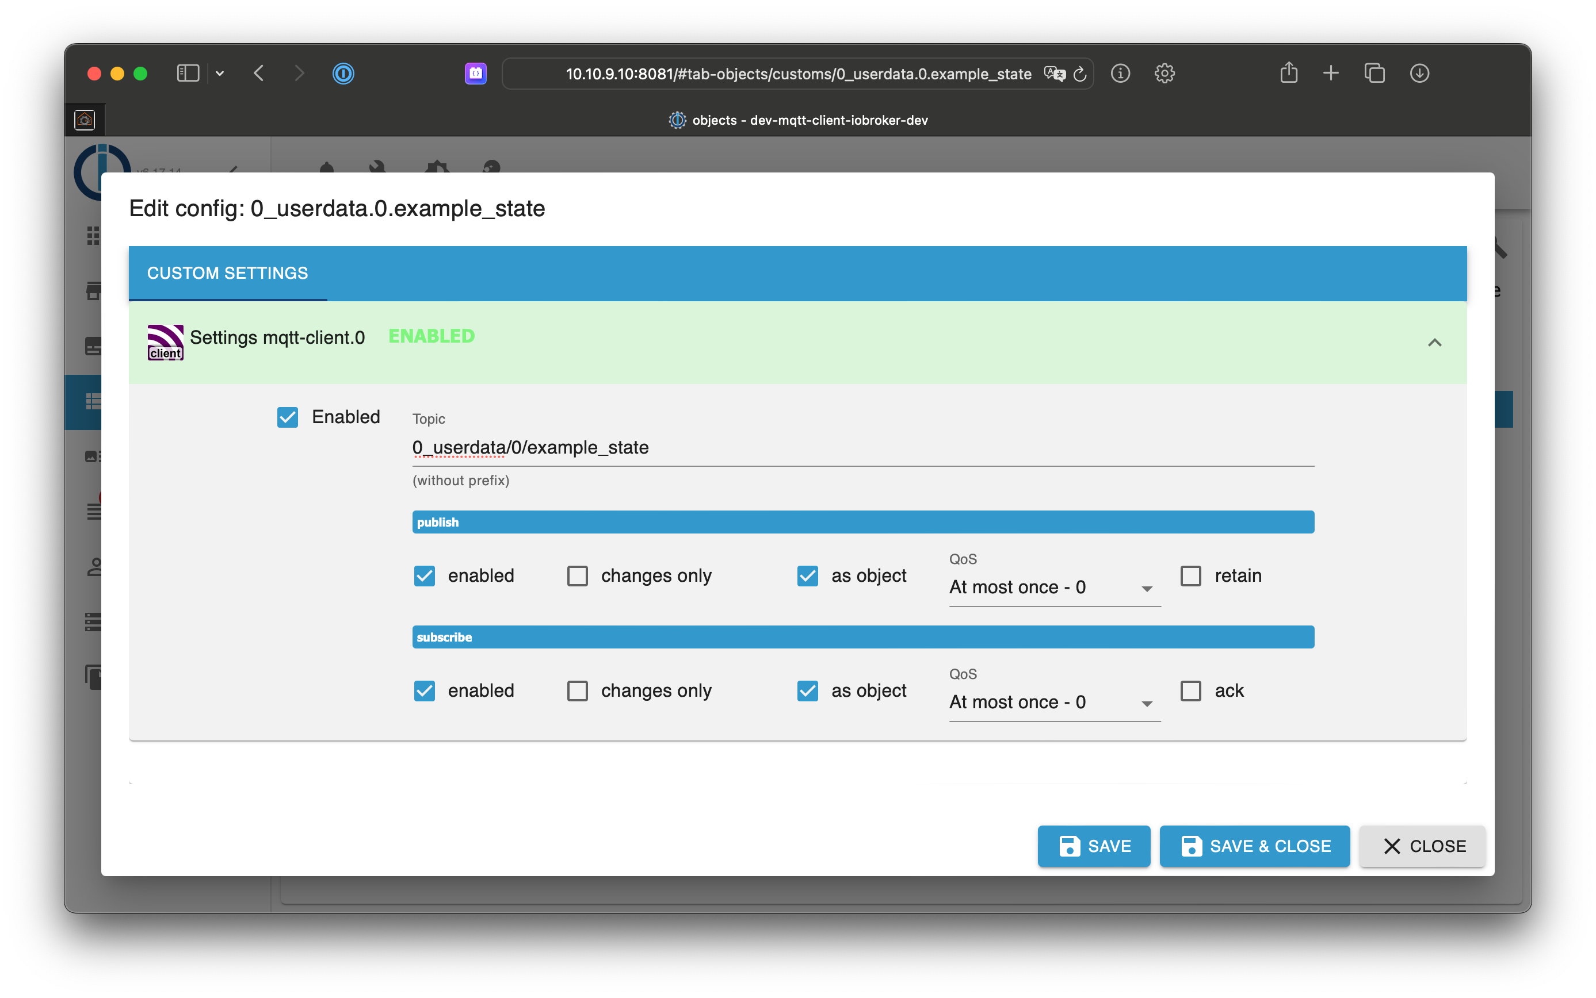Show tab overview icon
Image resolution: width=1596 pixels, height=998 pixels.
tap(1374, 72)
